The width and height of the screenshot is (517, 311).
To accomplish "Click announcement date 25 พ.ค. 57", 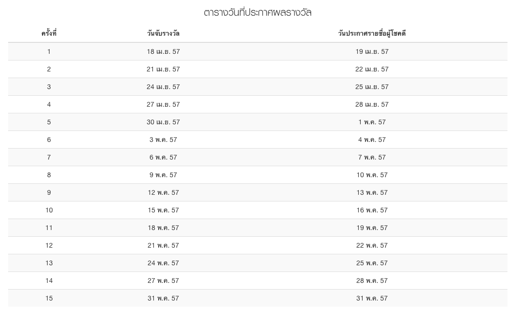I will point(372,263).
